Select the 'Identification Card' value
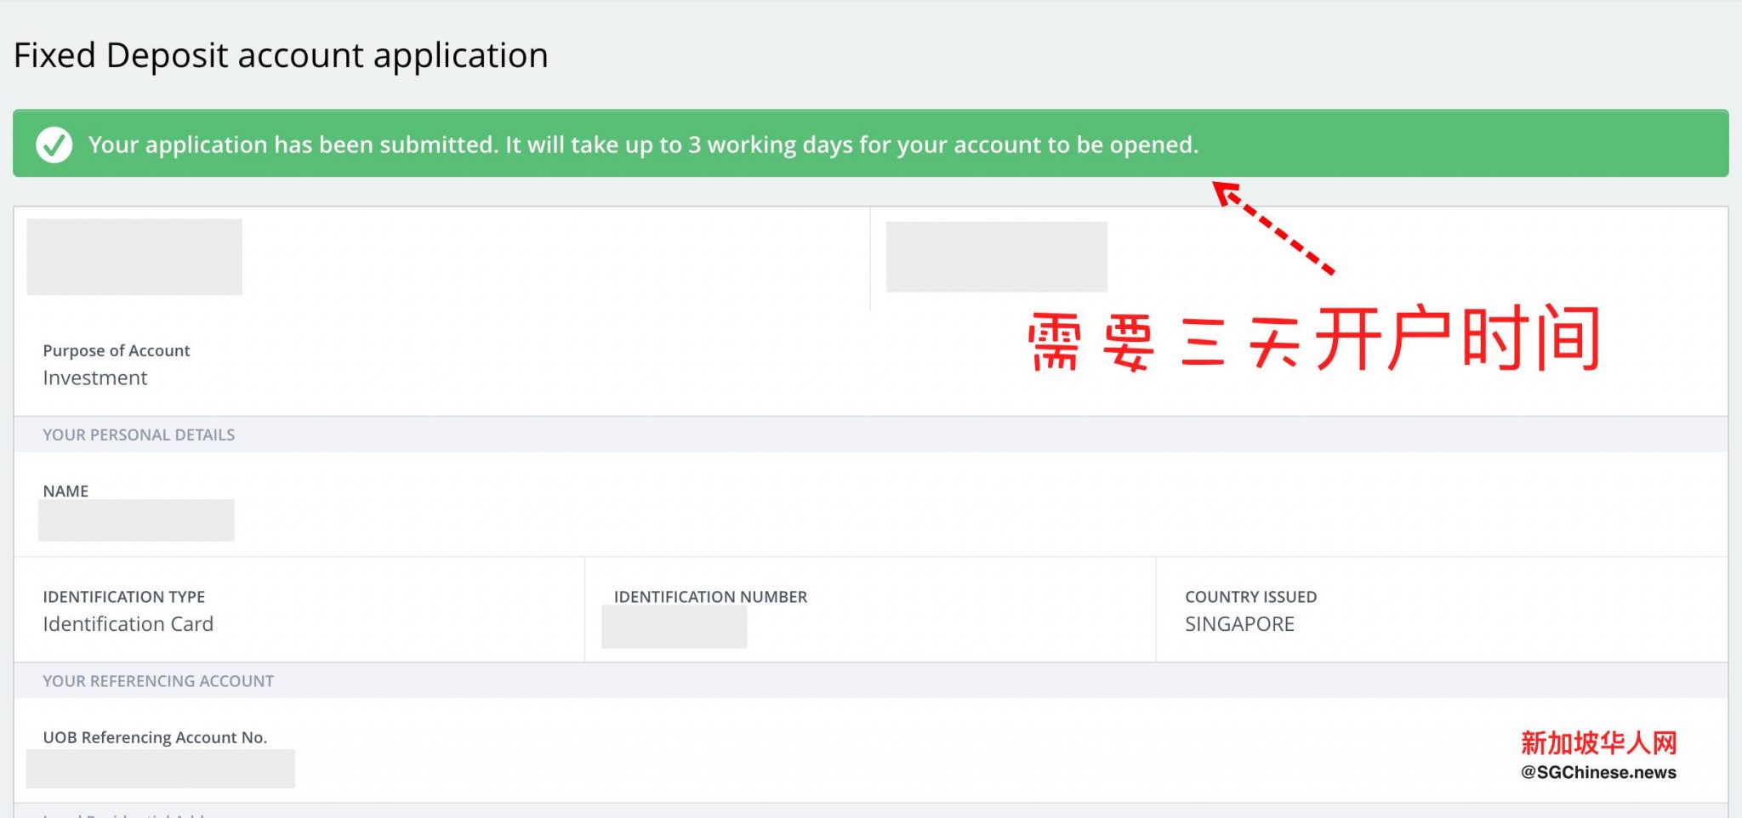This screenshot has width=1742, height=818. (128, 624)
